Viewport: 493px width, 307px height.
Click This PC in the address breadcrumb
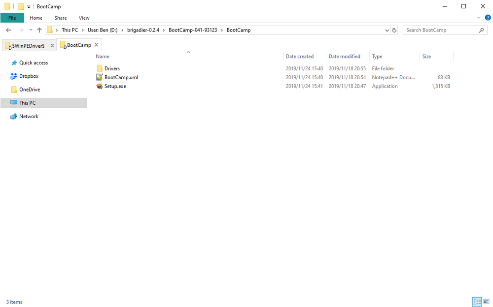tap(70, 30)
